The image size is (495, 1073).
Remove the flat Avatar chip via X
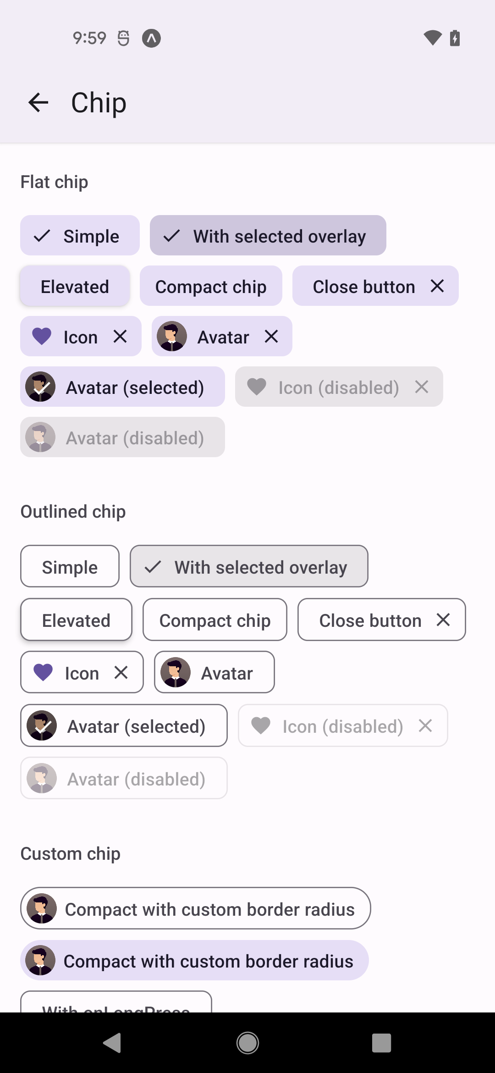(271, 337)
